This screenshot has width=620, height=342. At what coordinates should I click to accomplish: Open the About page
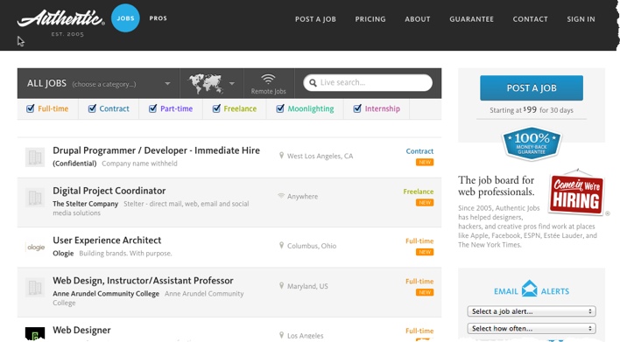(417, 19)
